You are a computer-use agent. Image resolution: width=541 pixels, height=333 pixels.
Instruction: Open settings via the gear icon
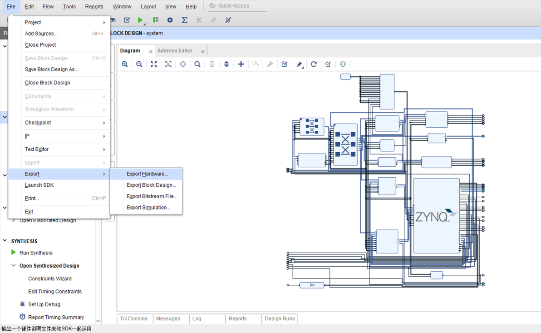coord(170,20)
